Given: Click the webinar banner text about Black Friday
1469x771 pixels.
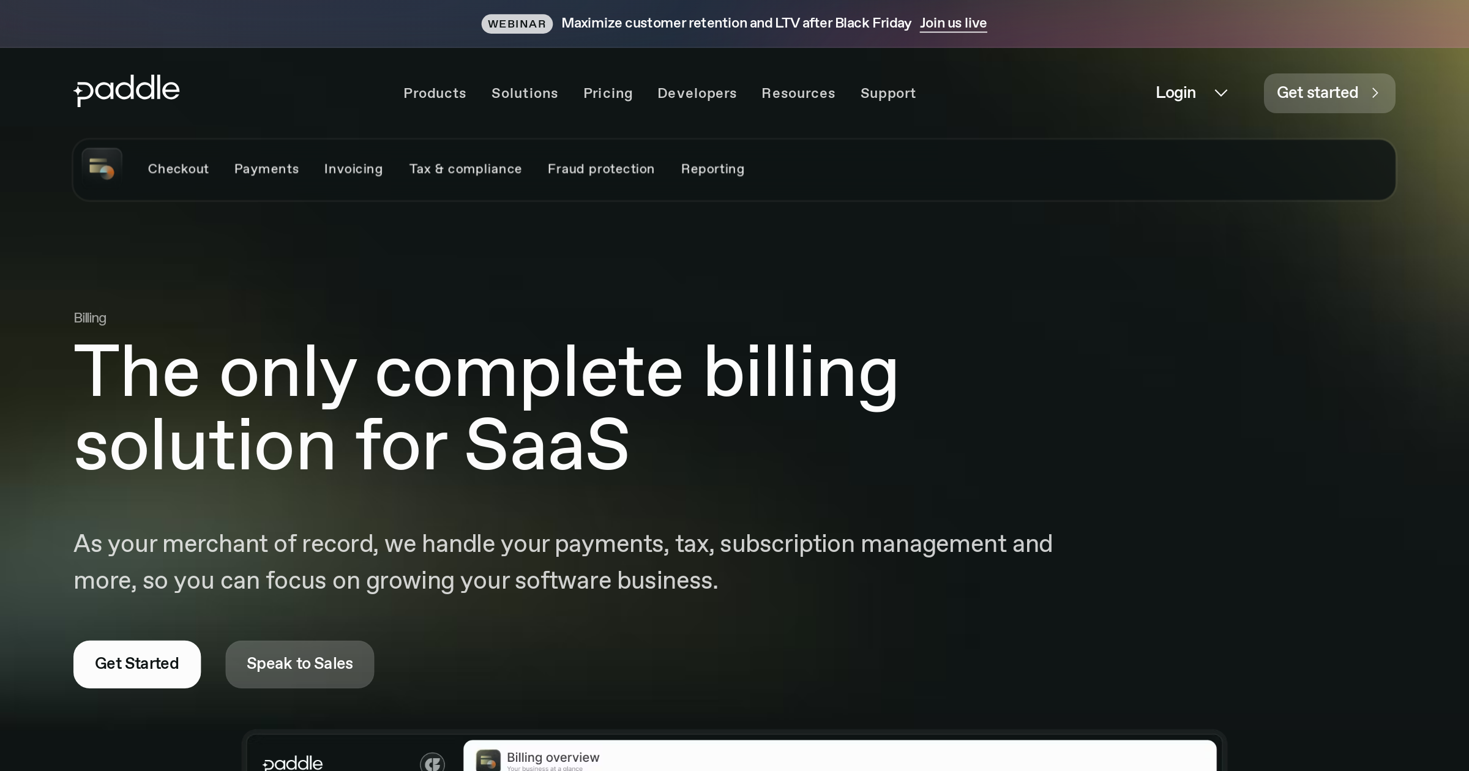Looking at the screenshot, I should point(736,23).
